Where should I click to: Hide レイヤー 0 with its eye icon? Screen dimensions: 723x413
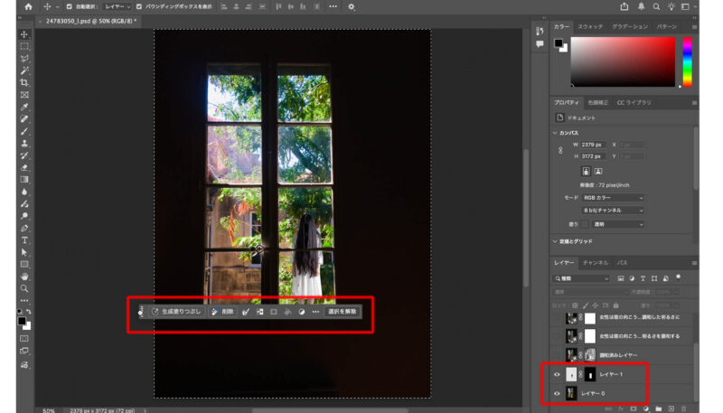pos(557,393)
